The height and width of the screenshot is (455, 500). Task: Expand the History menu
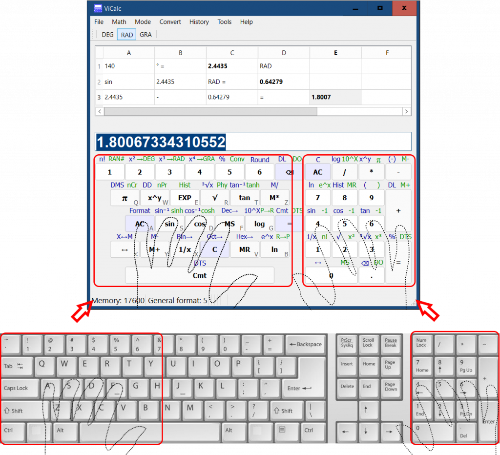coord(199,22)
